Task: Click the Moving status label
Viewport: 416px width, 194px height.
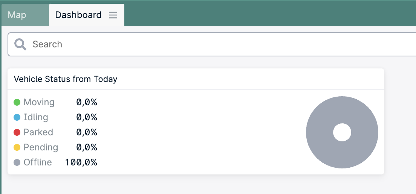Action: pyautogui.click(x=39, y=102)
